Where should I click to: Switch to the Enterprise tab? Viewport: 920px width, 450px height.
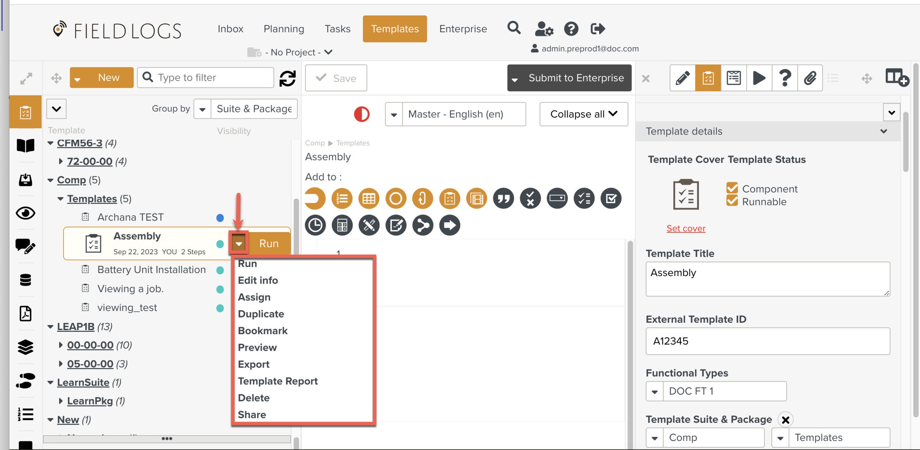(463, 29)
